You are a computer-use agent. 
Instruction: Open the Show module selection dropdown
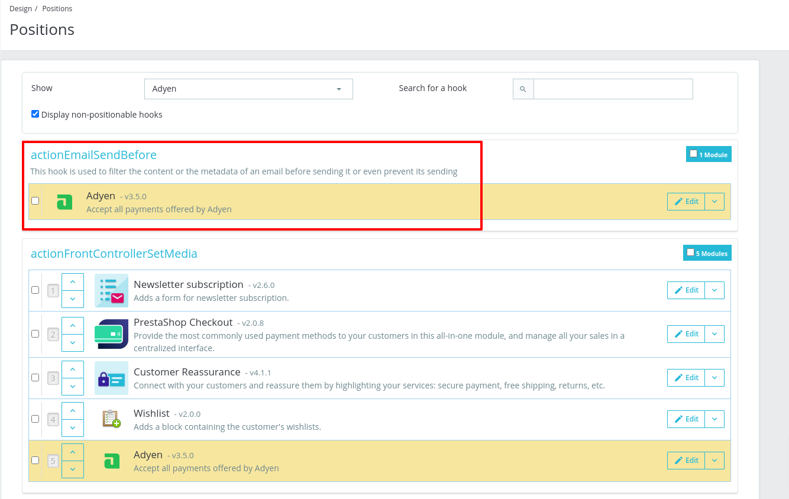[248, 89]
